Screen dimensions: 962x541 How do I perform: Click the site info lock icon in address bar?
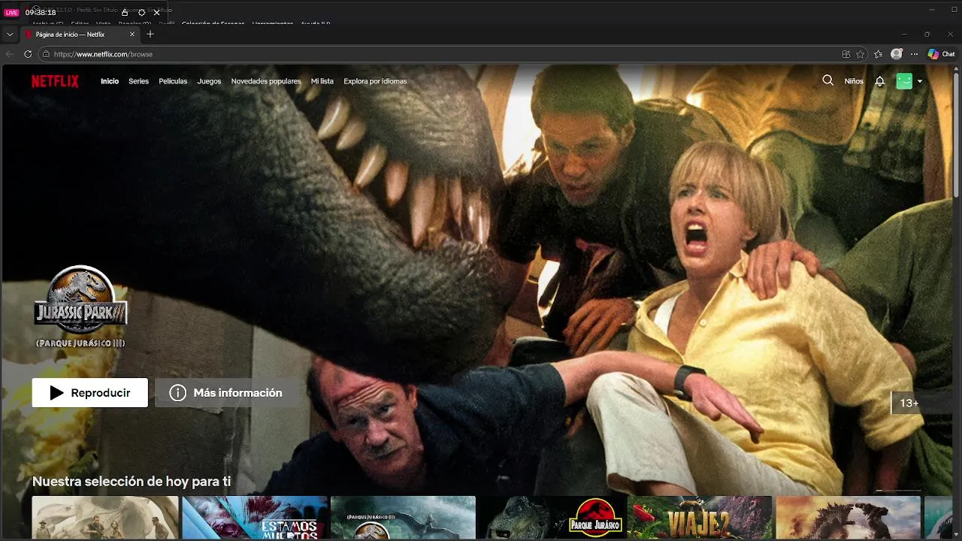click(46, 54)
